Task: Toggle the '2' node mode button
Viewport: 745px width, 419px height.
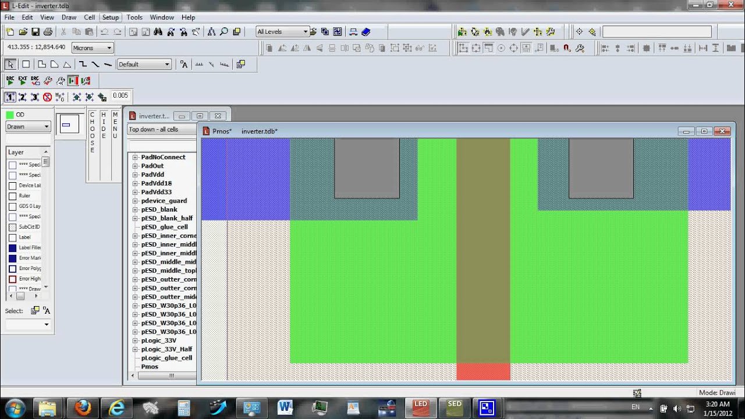Action: pyautogui.click(x=23, y=97)
